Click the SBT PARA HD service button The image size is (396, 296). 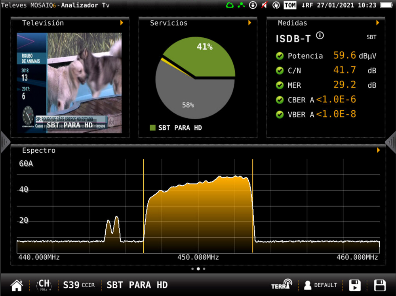[137, 285]
